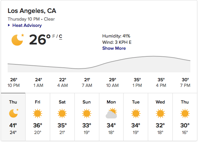Click Tuesday's sun forecast icon
Viewport: 198px width, 142px height.
tap(136, 113)
